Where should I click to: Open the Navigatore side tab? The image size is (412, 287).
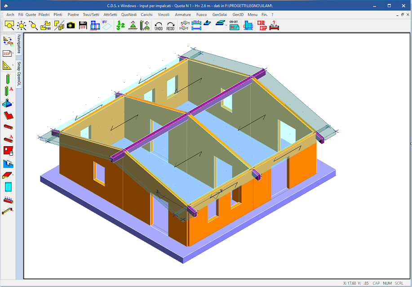tap(19, 44)
